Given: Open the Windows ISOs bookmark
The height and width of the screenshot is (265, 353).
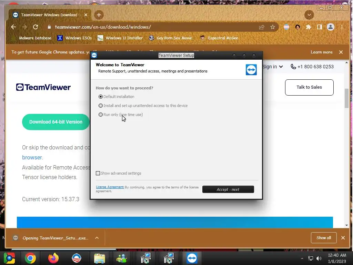Looking at the screenshot, I should tap(74, 38).
